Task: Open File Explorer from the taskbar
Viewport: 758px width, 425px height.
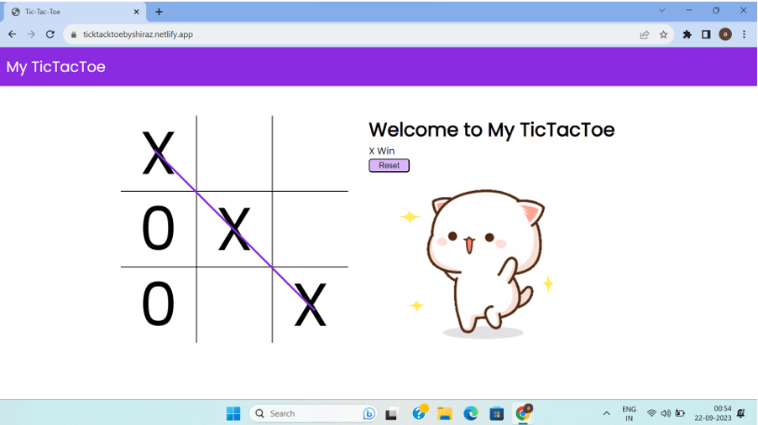Action: pyautogui.click(x=445, y=413)
